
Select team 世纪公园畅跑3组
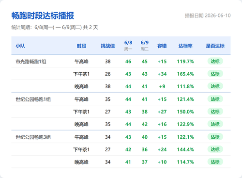tap(33, 137)
